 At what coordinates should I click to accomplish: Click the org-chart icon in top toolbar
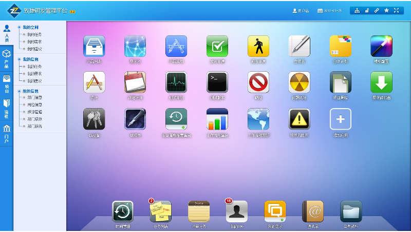(357, 10)
